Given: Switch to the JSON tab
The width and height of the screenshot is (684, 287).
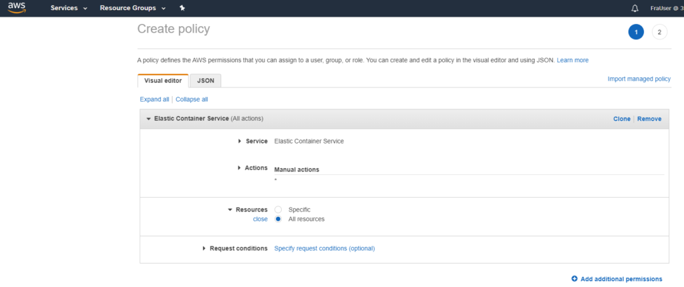Looking at the screenshot, I should coord(205,80).
